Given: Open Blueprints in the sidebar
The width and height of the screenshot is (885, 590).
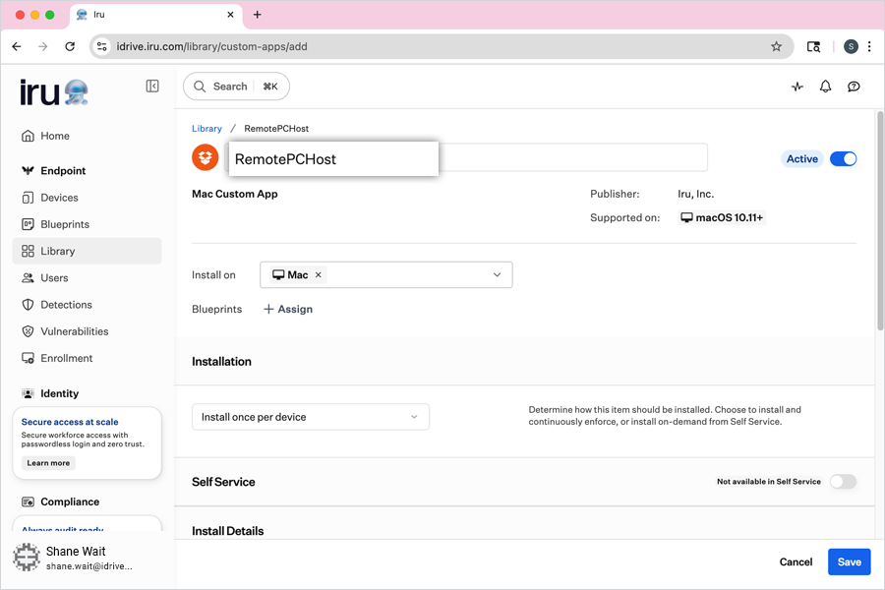Looking at the screenshot, I should (65, 224).
